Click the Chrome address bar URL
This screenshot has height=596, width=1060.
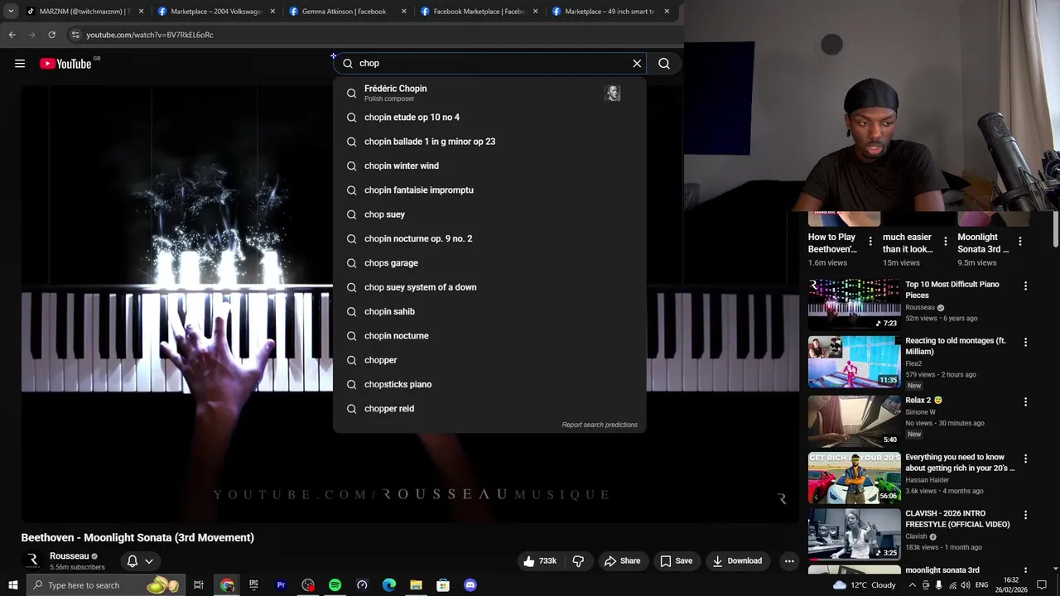(x=150, y=35)
